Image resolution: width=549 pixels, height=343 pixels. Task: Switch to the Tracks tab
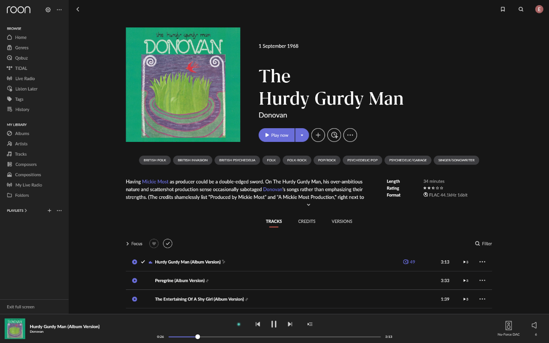click(274, 222)
